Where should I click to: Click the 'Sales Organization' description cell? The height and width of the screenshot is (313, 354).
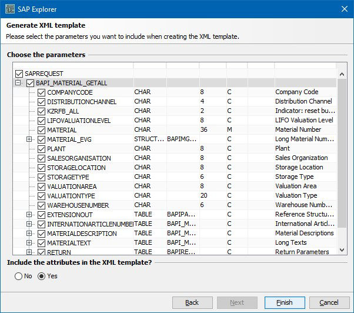302,158
